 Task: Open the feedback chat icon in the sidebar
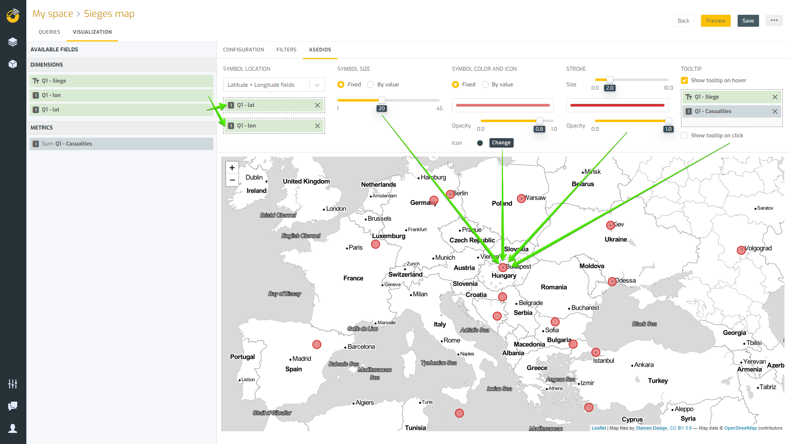pyautogui.click(x=12, y=406)
